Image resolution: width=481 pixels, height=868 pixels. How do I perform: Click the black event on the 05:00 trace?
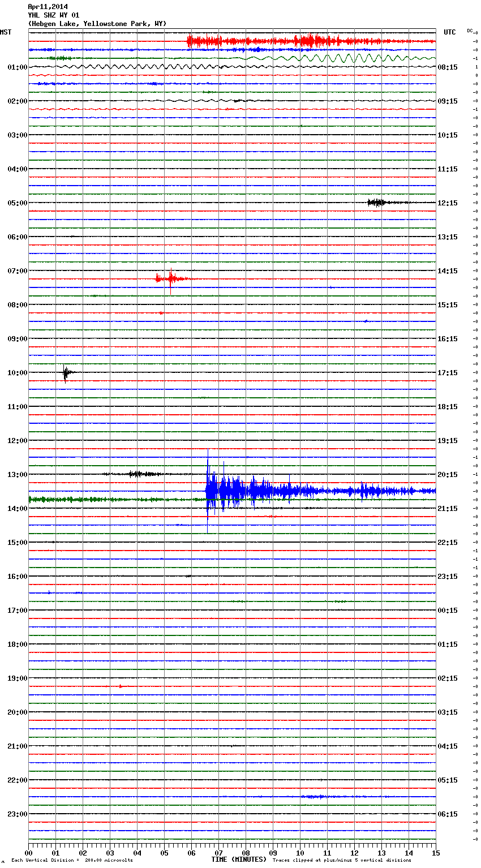coord(376,203)
